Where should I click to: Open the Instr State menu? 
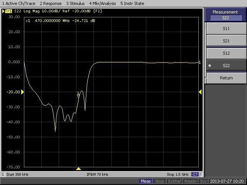tap(132, 3)
